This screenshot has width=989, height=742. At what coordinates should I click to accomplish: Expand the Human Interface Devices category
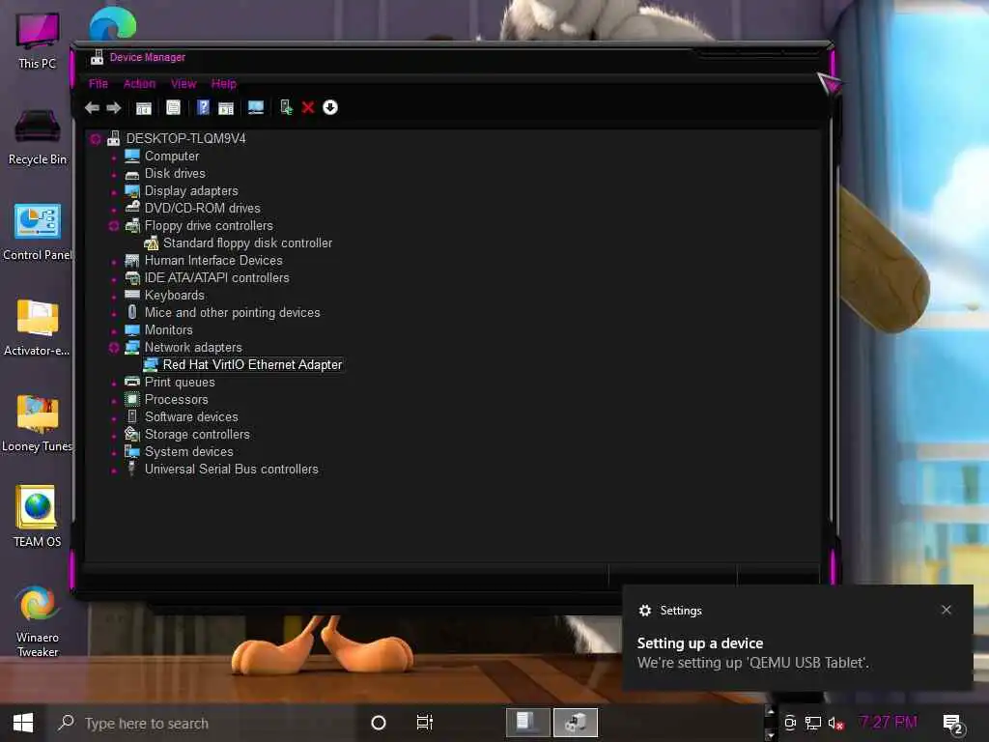[x=114, y=262]
